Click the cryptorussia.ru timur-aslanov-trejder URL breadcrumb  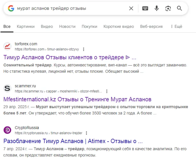(x=48, y=133)
